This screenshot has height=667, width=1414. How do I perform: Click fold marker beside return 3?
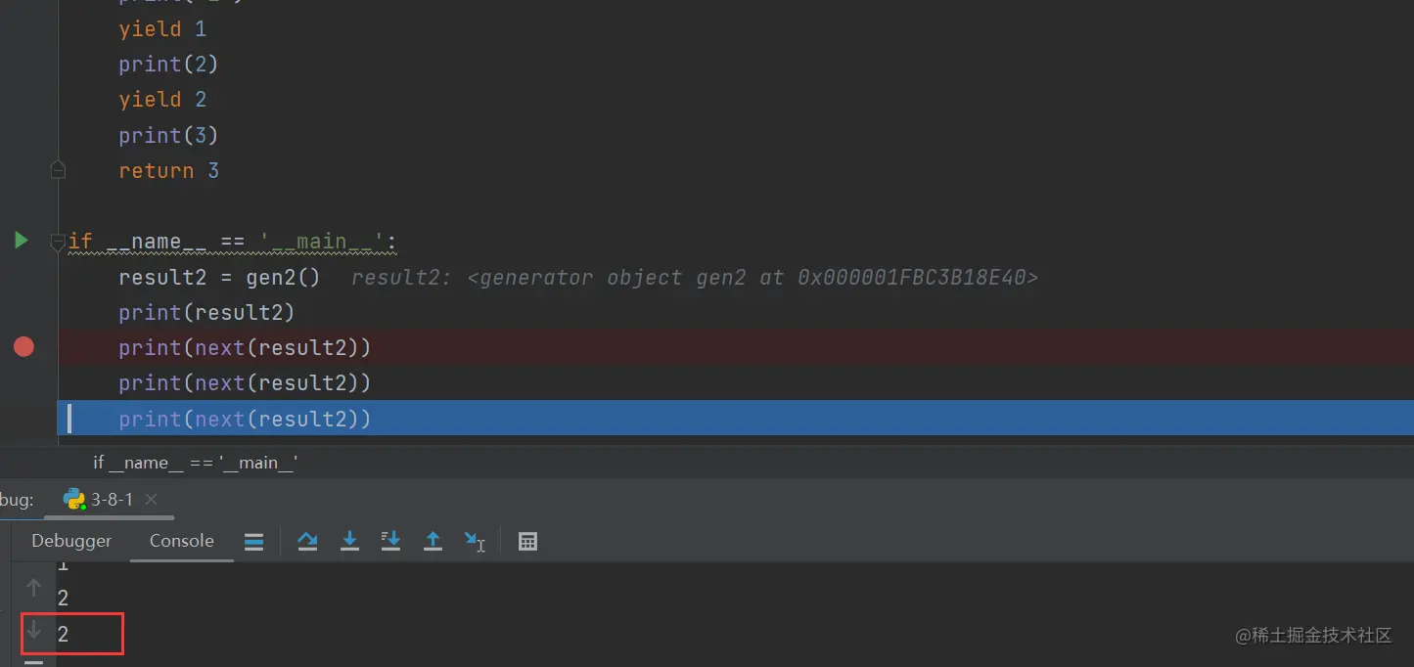[x=58, y=171]
